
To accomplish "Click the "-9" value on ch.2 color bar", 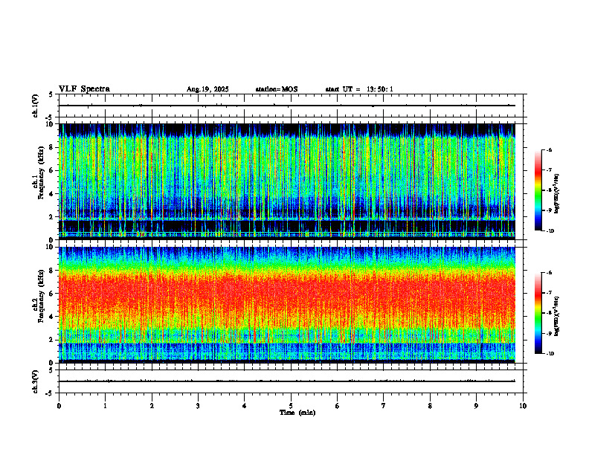I will [549, 333].
